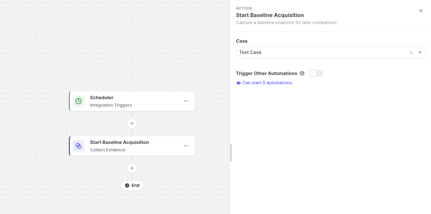431x214 pixels.
Task: Click the ACTION label in the panel header
Action: point(244,8)
